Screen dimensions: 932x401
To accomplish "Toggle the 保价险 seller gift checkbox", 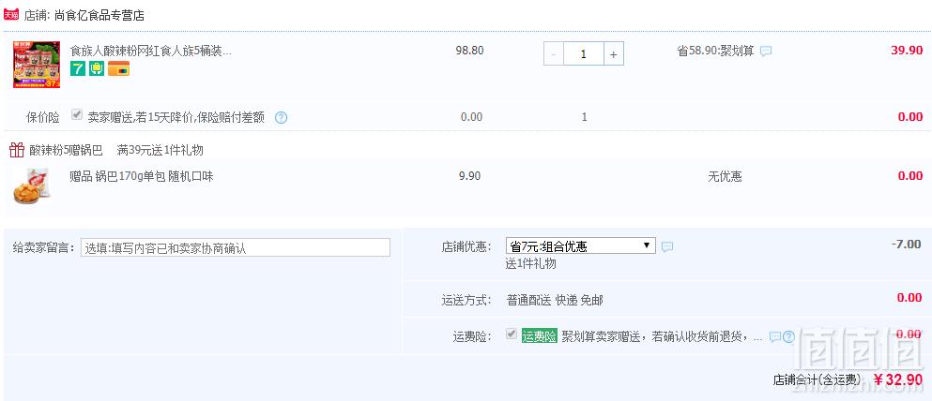I will (x=77, y=115).
